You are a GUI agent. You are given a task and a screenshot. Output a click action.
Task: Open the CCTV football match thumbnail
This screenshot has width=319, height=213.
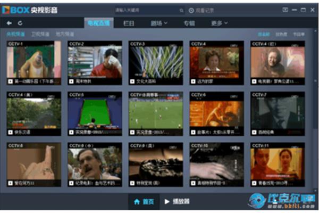coord(156,113)
